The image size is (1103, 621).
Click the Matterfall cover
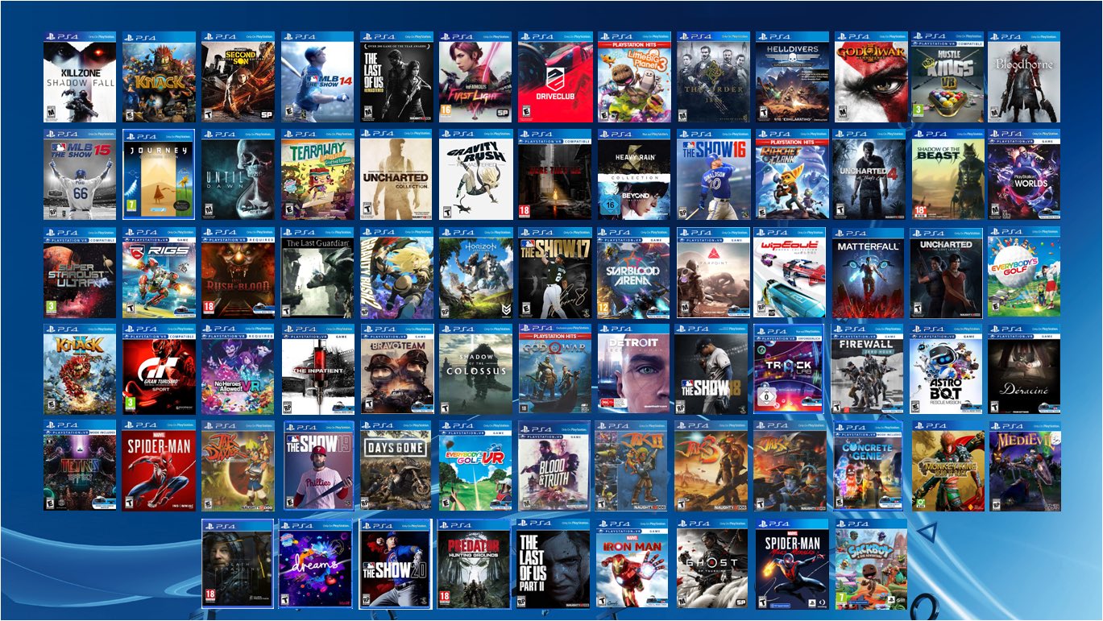point(869,272)
